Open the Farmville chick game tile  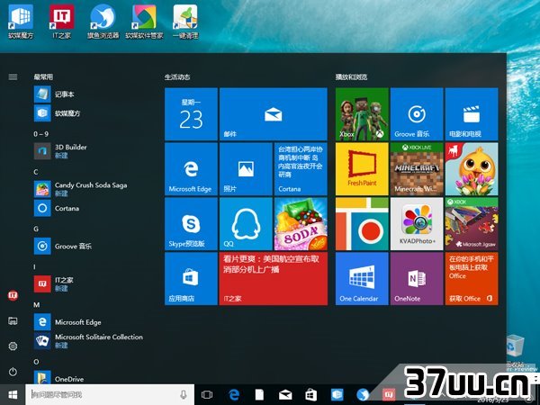472,169
